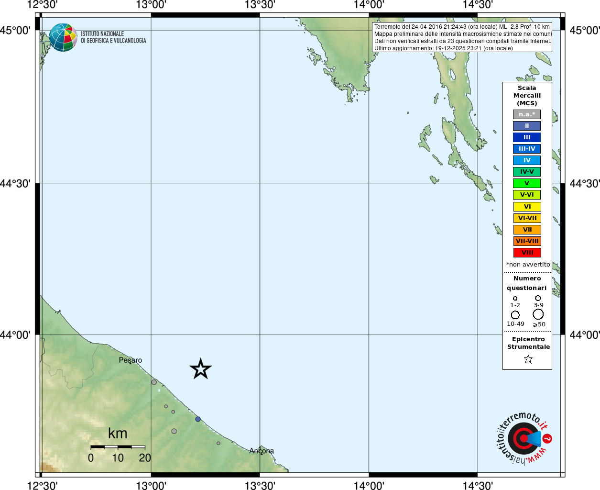Click the epicenter star marker on the map
Viewport: 600px width, 490px height.
(x=200, y=369)
